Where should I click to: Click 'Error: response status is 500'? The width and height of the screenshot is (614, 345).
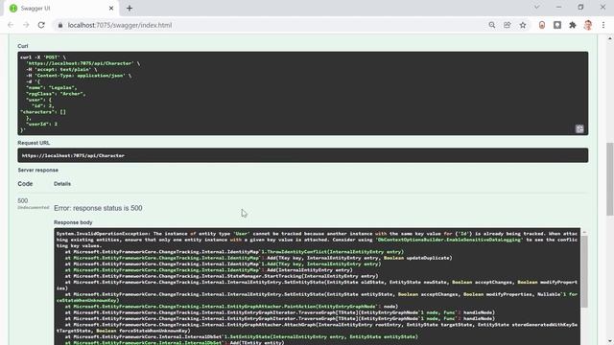98,208
